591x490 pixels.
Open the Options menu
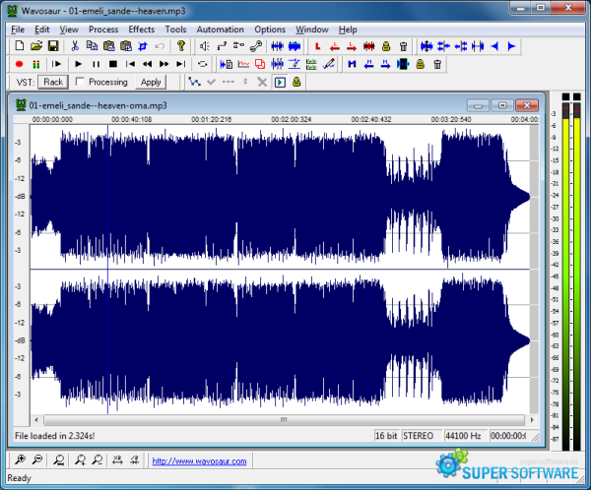[270, 30]
